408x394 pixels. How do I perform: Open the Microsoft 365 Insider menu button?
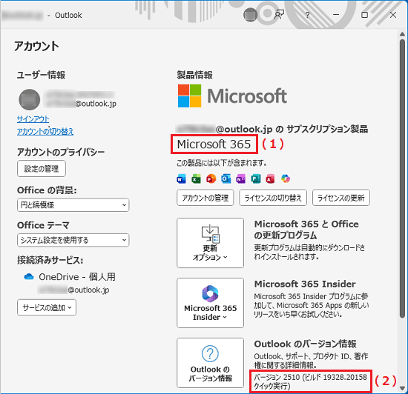click(210, 303)
